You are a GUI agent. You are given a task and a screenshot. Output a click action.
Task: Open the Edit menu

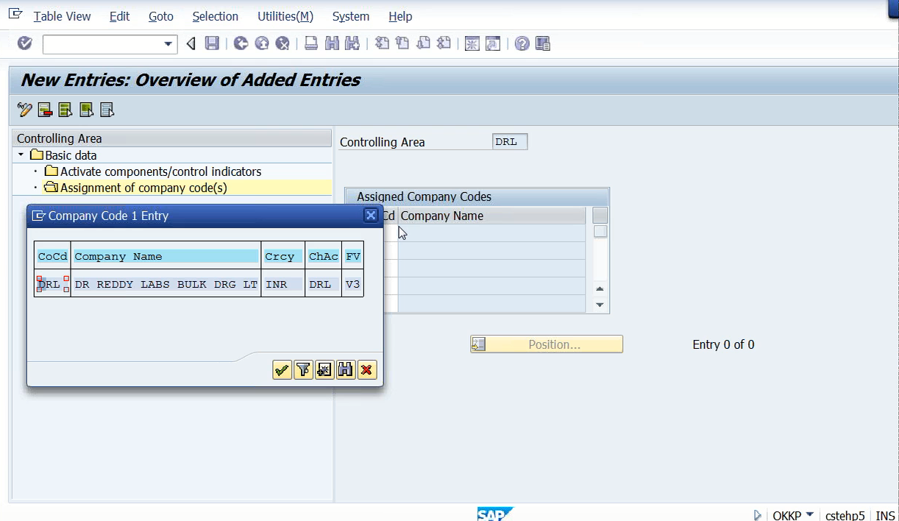(120, 16)
